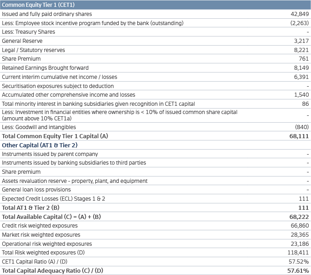Select the Share Premium value 761
This screenshot has width=311, height=275.
click(x=304, y=59)
